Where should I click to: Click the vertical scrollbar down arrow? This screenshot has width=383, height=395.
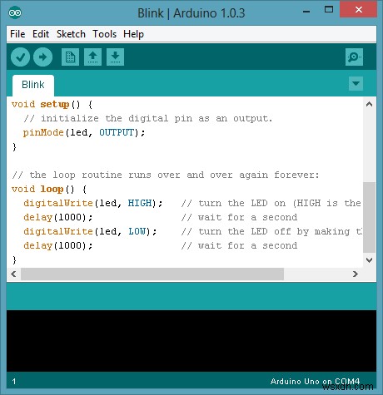tap(369, 260)
